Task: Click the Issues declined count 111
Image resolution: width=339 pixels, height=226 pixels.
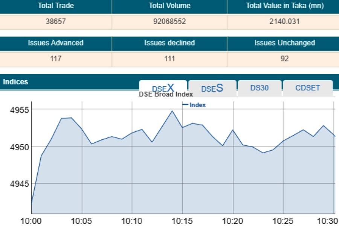Action: (x=169, y=57)
